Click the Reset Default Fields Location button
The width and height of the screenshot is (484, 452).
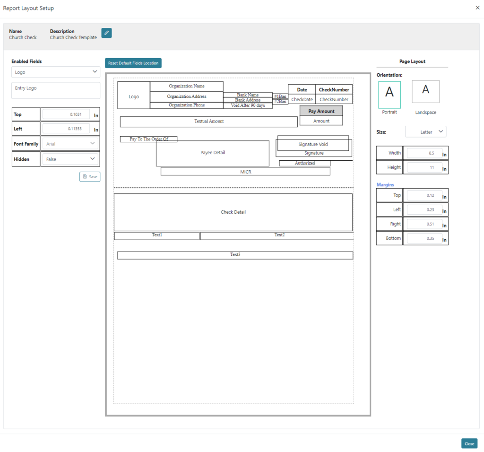tap(133, 63)
